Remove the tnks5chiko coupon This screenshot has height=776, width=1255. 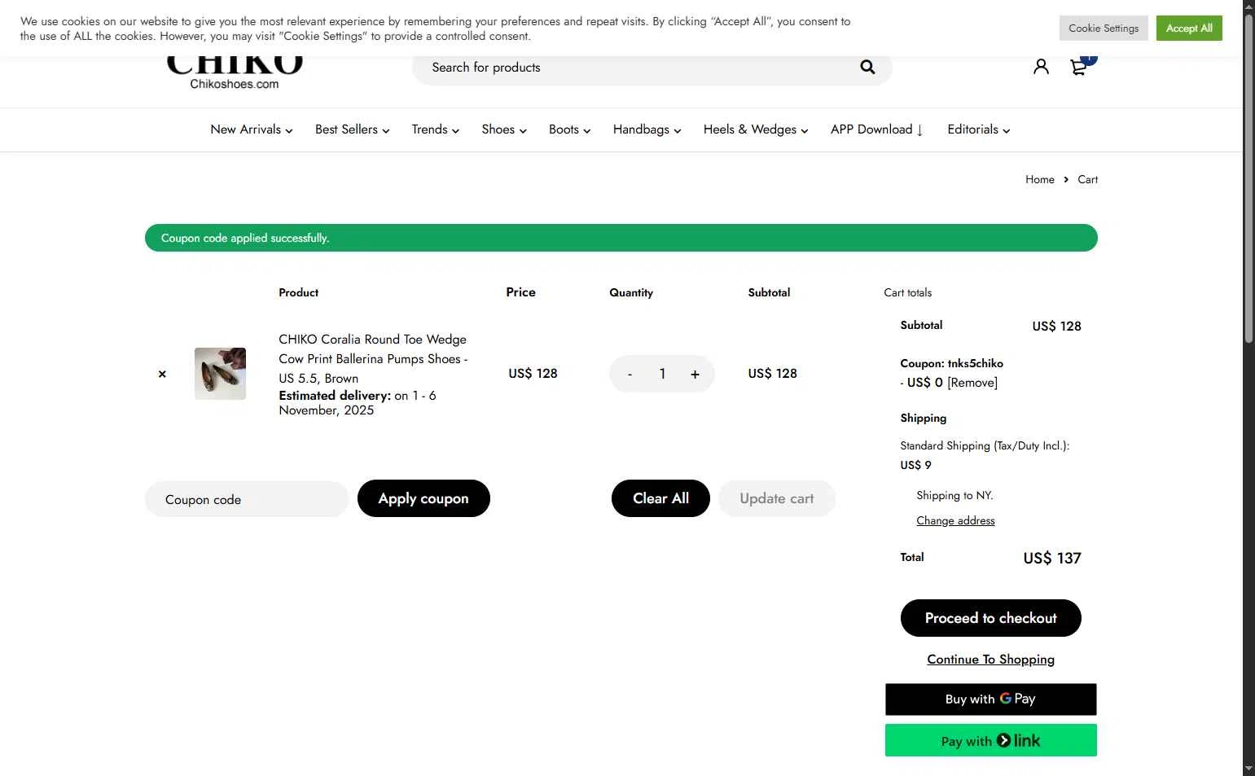point(972,383)
